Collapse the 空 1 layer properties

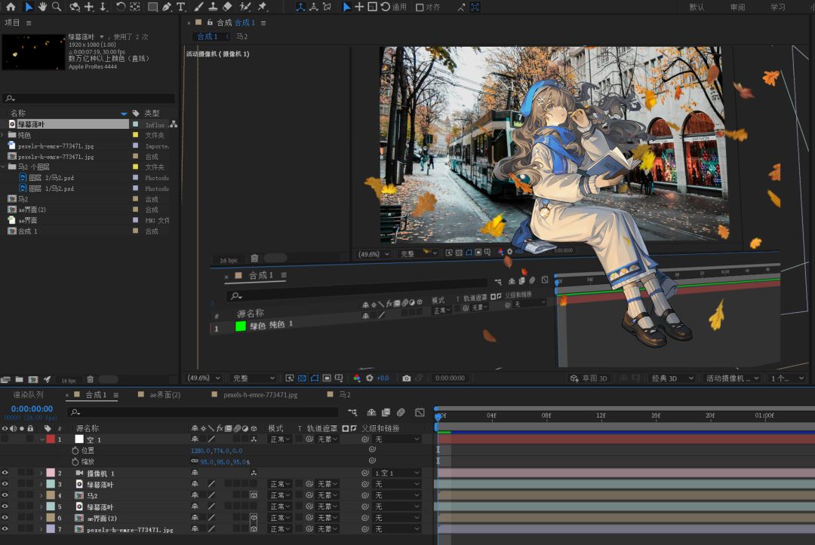tap(42, 439)
